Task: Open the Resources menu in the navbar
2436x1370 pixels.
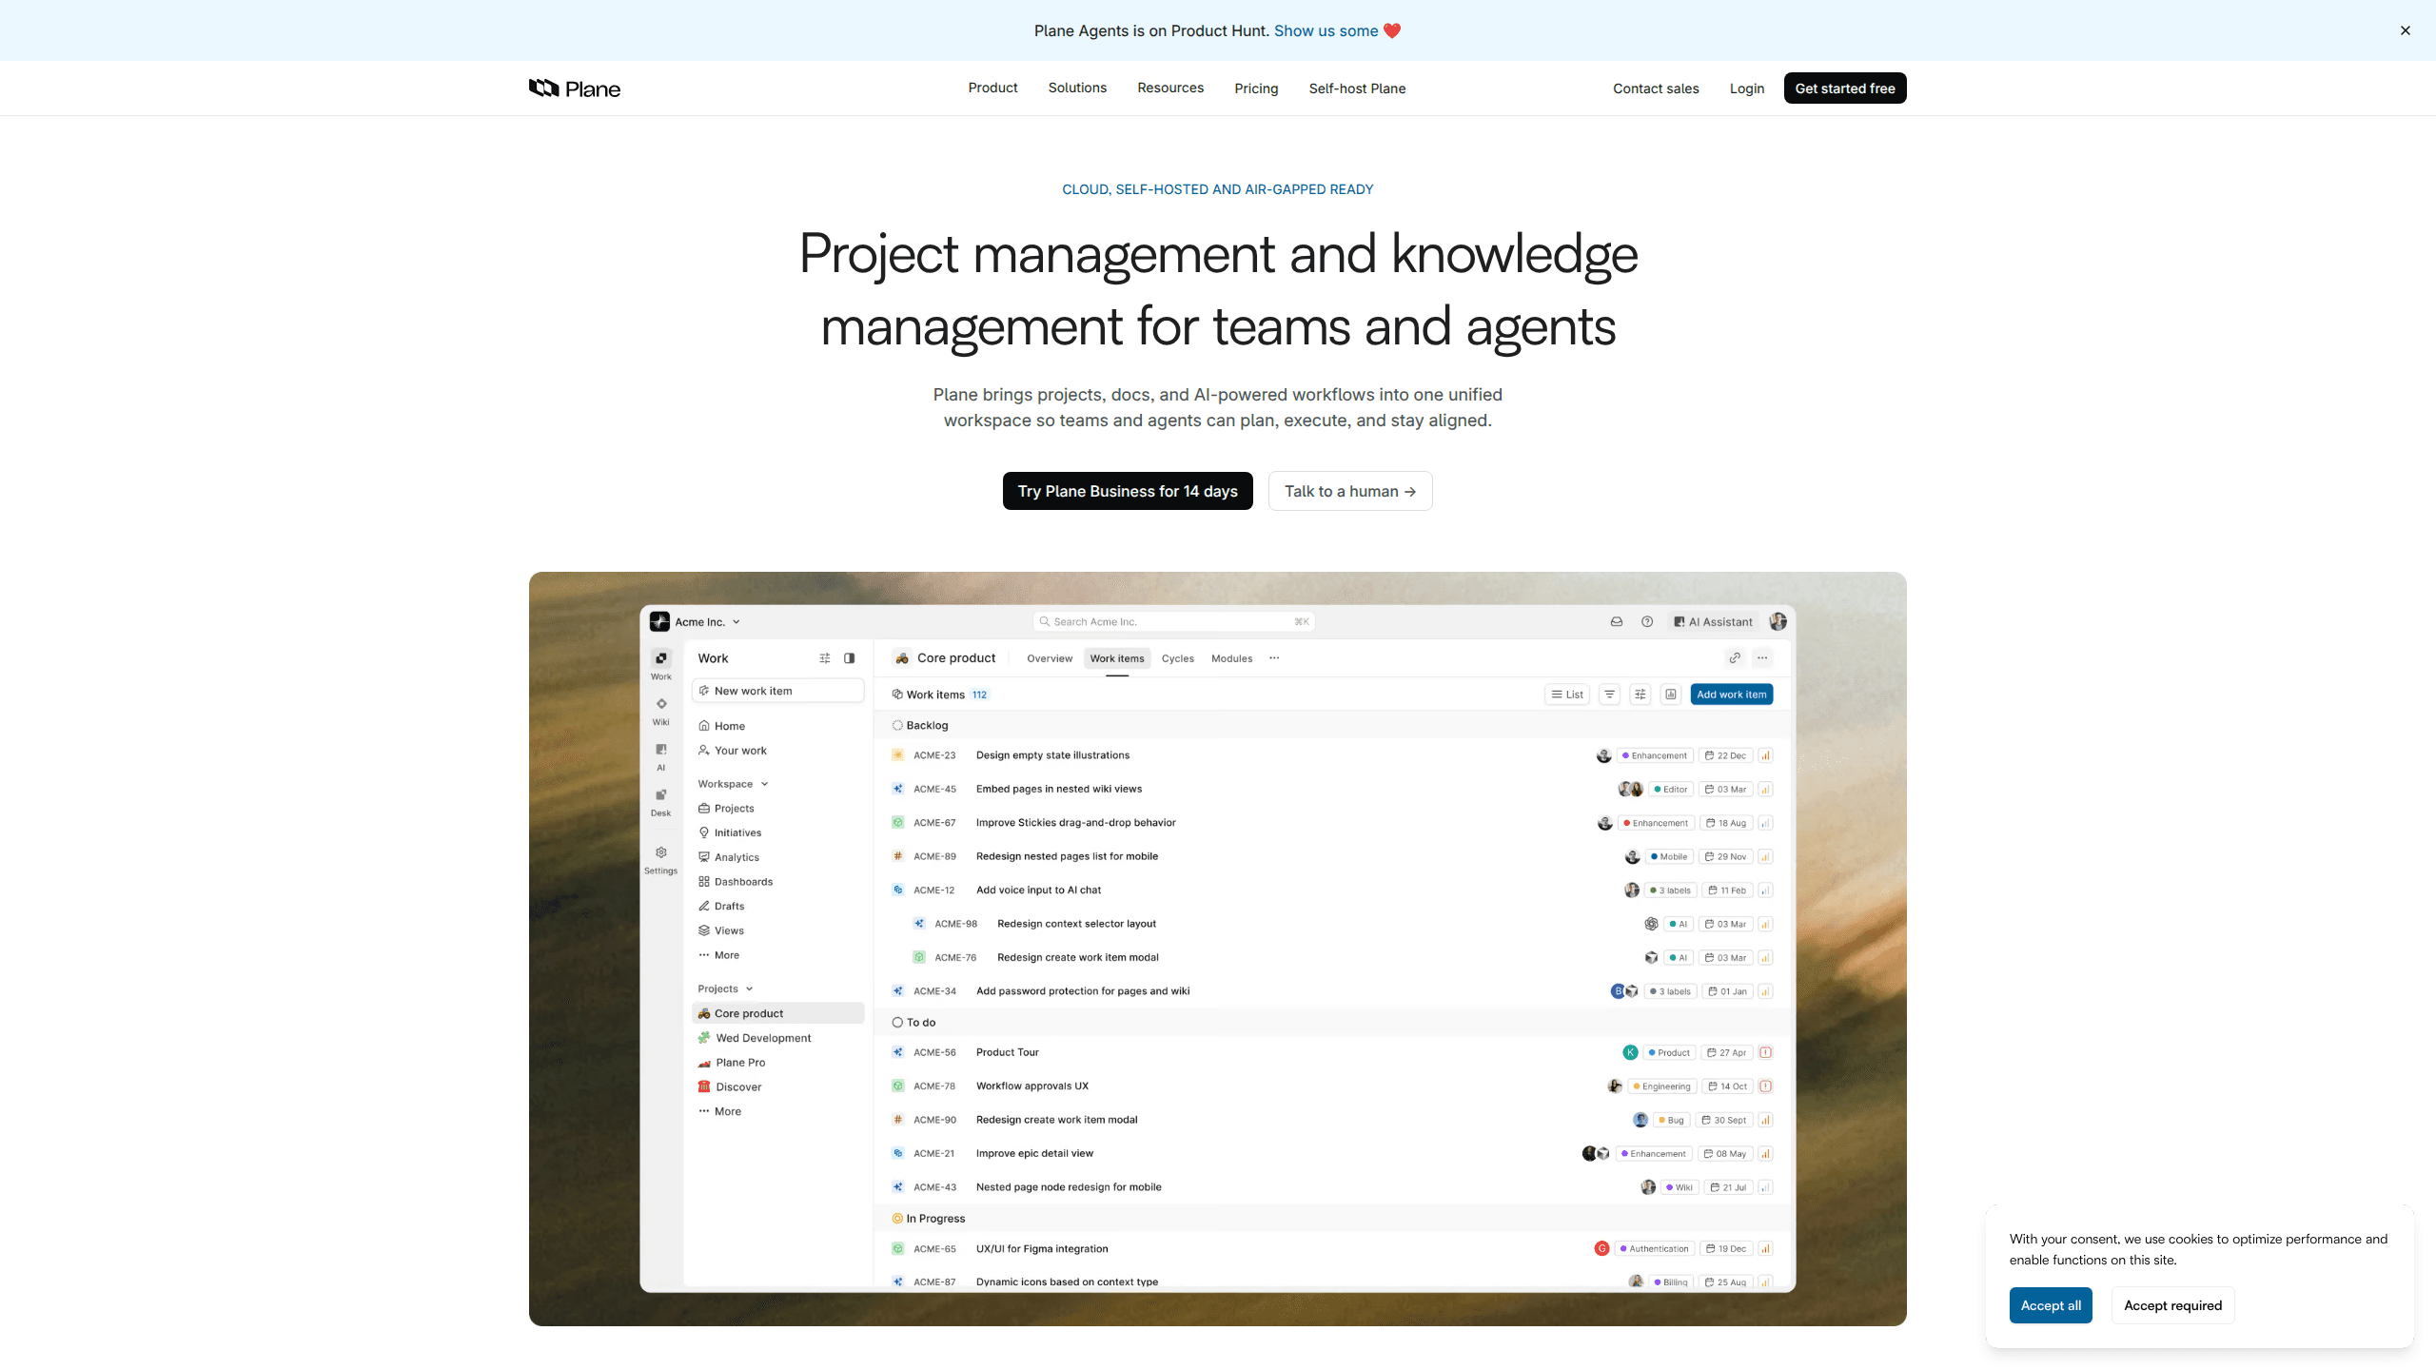Action: (1170, 88)
